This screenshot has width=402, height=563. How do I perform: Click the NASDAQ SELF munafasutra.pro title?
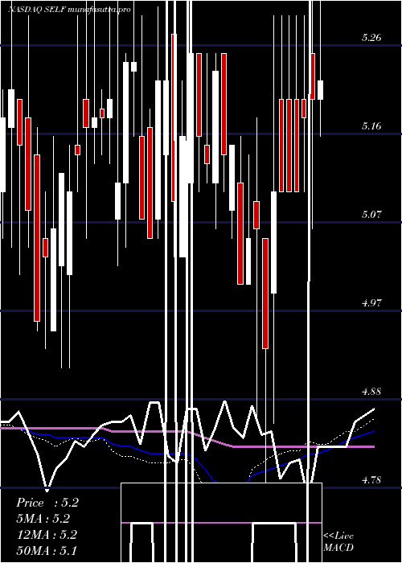tap(69, 10)
